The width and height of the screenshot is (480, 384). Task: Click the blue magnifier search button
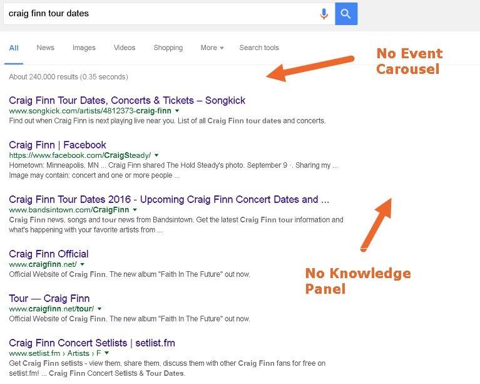(x=346, y=14)
